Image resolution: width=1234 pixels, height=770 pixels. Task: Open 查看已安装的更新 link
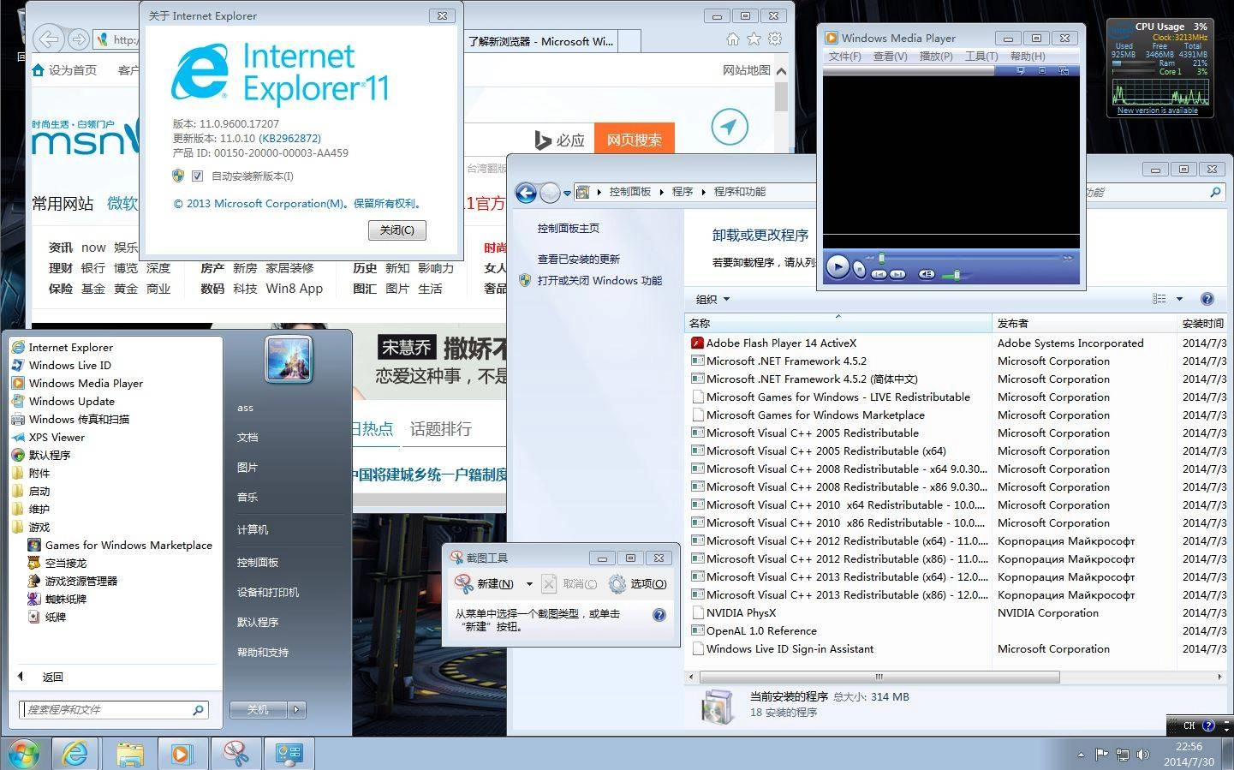click(579, 260)
